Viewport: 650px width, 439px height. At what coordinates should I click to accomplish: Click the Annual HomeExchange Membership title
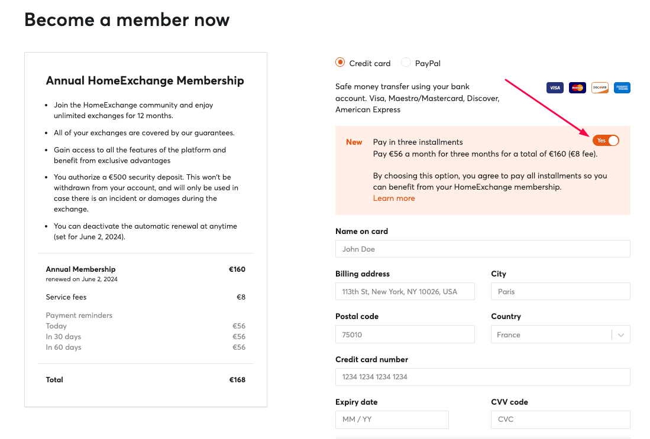pos(145,80)
